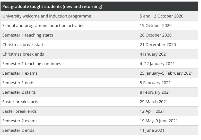Select Semester 2 exams row label
The height and width of the screenshot is (140, 201).
point(20,121)
